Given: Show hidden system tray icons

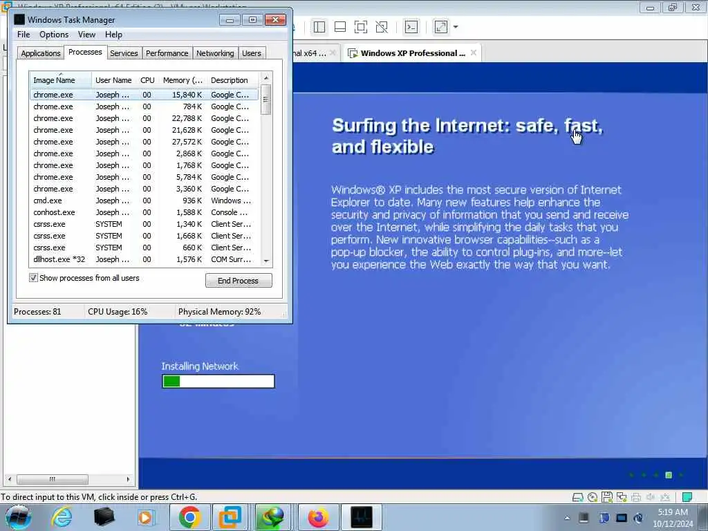Looking at the screenshot, I should 567,518.
